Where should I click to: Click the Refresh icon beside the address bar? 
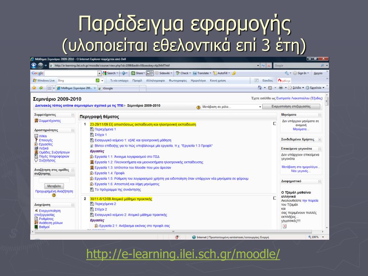point(263,65)
